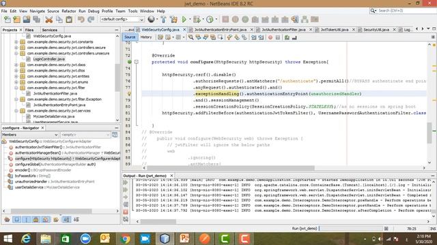
Task: Toggle Sort by Name in Navigator
Action: click(x=66, y=219)
